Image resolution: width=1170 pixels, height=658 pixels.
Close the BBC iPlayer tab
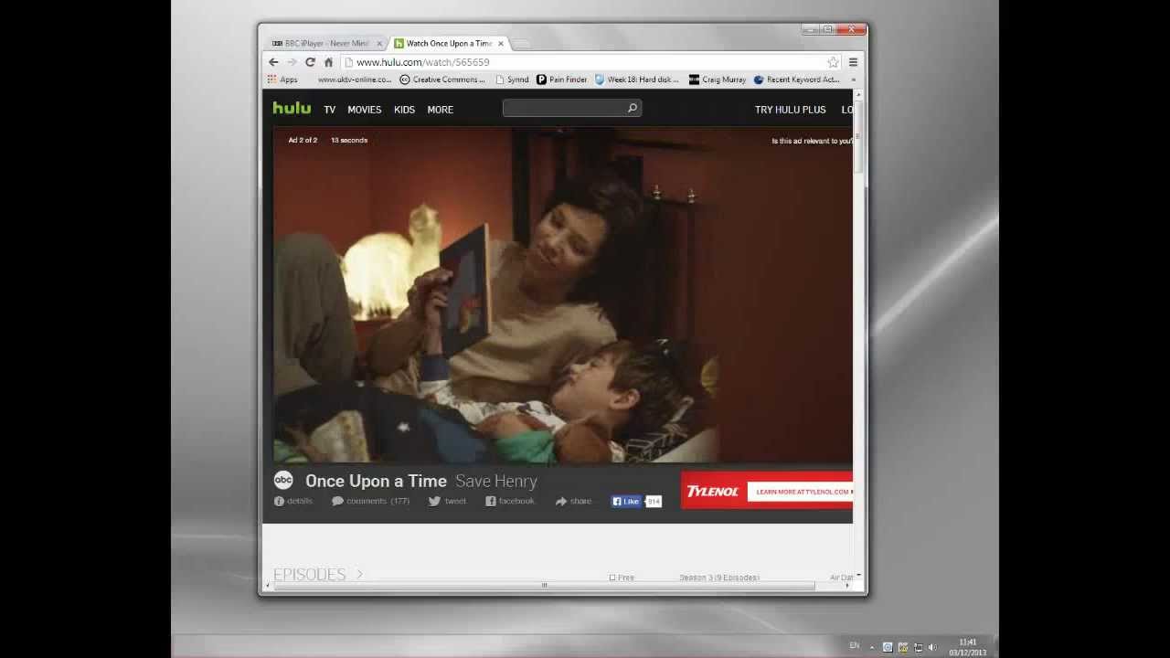coord(379,43)
